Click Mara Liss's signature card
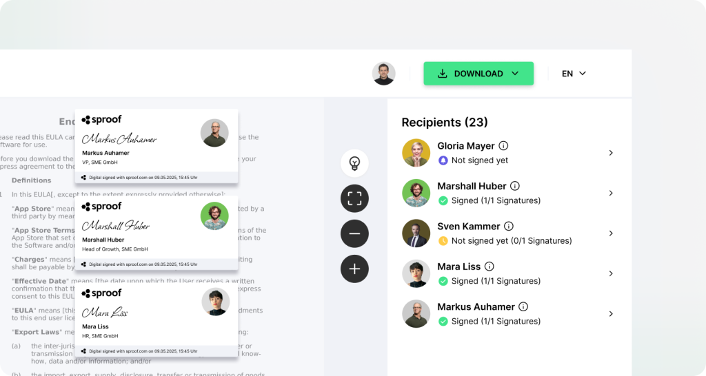 [157, 320]
